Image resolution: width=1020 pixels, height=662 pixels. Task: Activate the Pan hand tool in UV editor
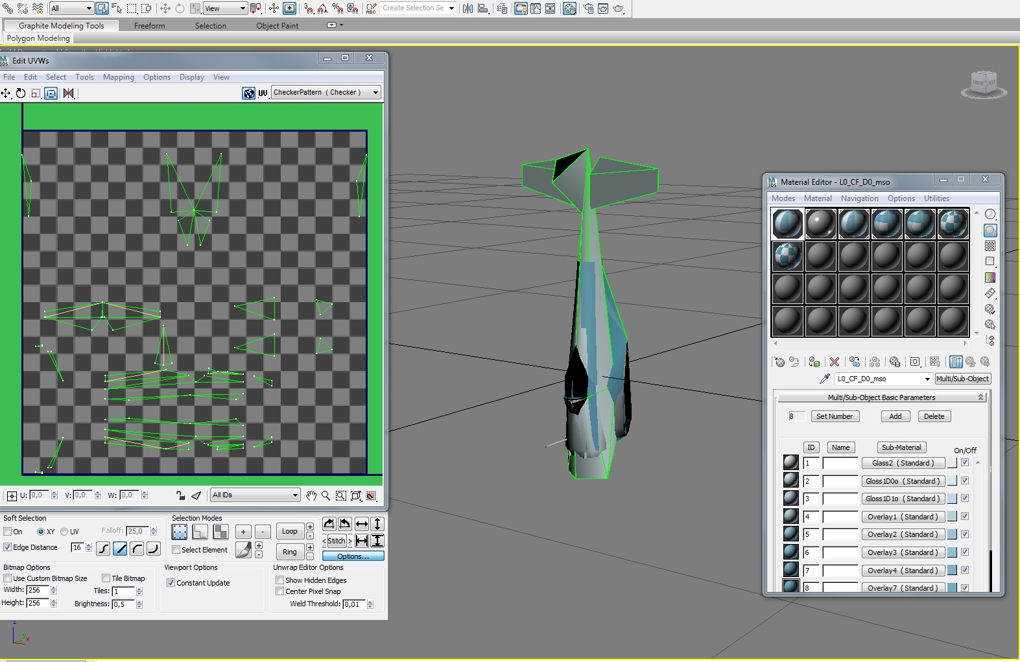pos(311,495)
